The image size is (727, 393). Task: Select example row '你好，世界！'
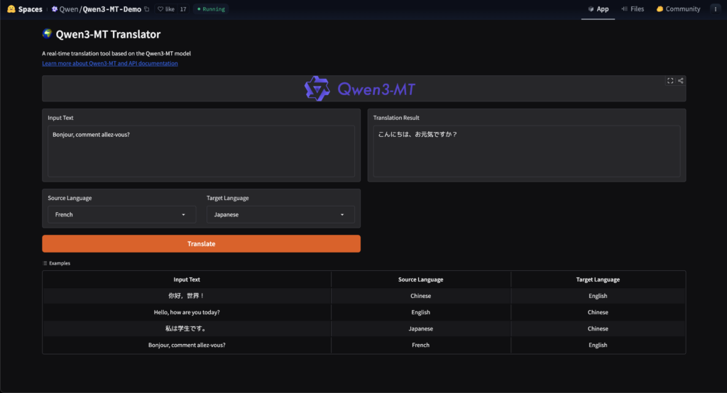[x=187, y=296]
